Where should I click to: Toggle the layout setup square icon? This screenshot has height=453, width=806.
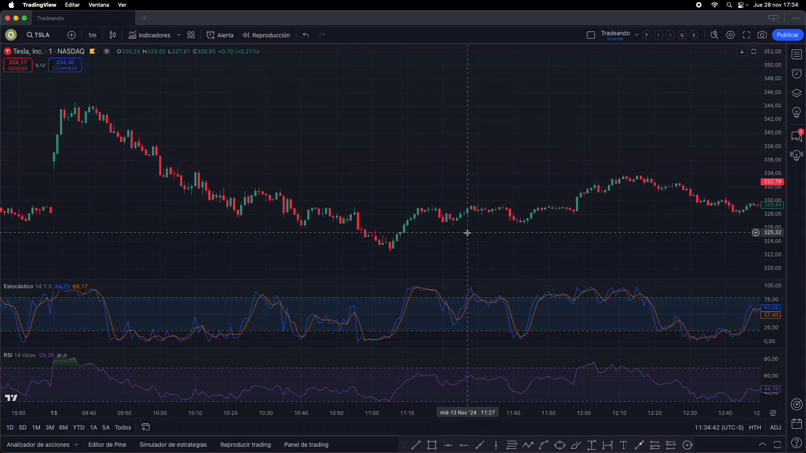tap(591, 35)
